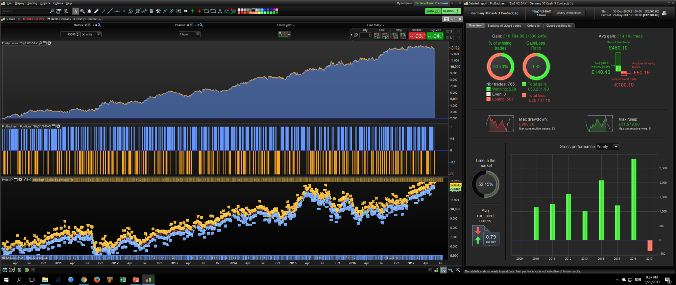676x285 pixels.
Task: Toggle Push+ notifications button
Action: [432, 11]
